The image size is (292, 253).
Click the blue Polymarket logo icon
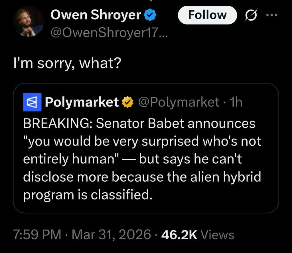coord(32,102)
